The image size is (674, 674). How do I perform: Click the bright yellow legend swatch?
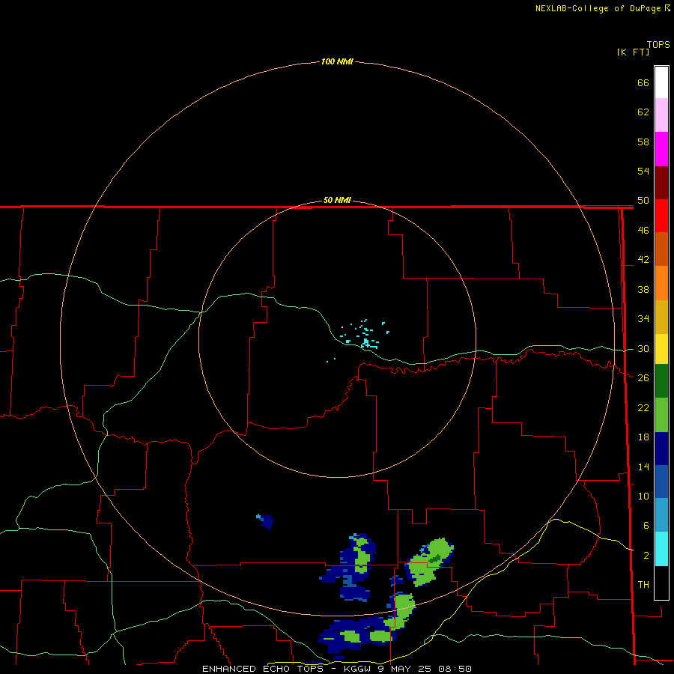point(661,349)
